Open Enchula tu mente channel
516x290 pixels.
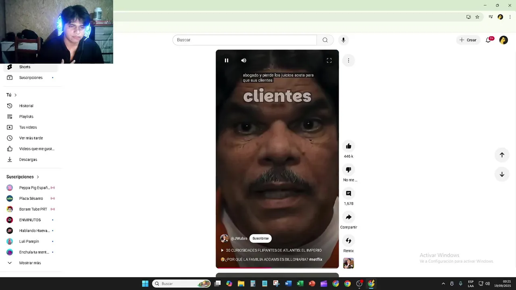[31, 252]
